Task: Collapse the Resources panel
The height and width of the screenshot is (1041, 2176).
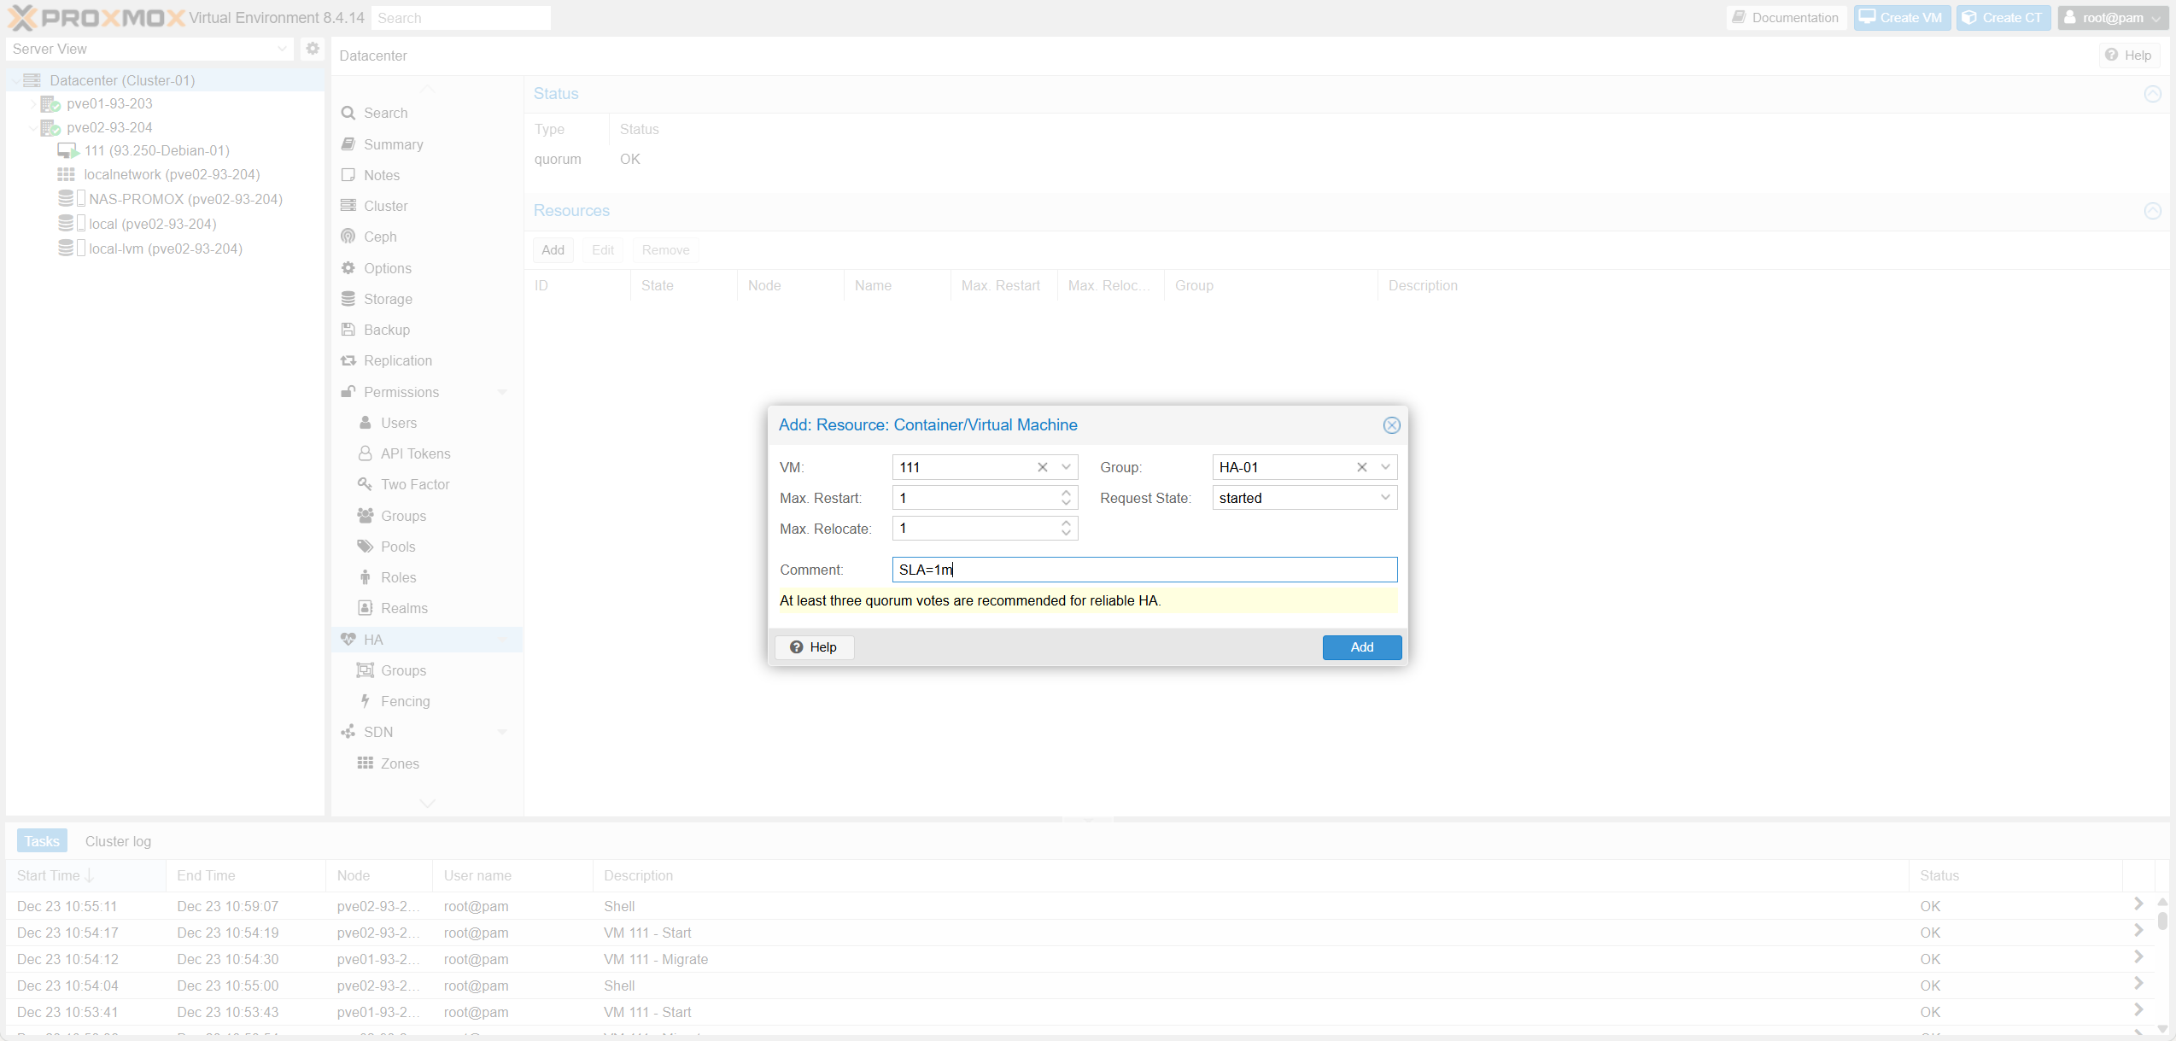Action: (x=2152, y=211)
